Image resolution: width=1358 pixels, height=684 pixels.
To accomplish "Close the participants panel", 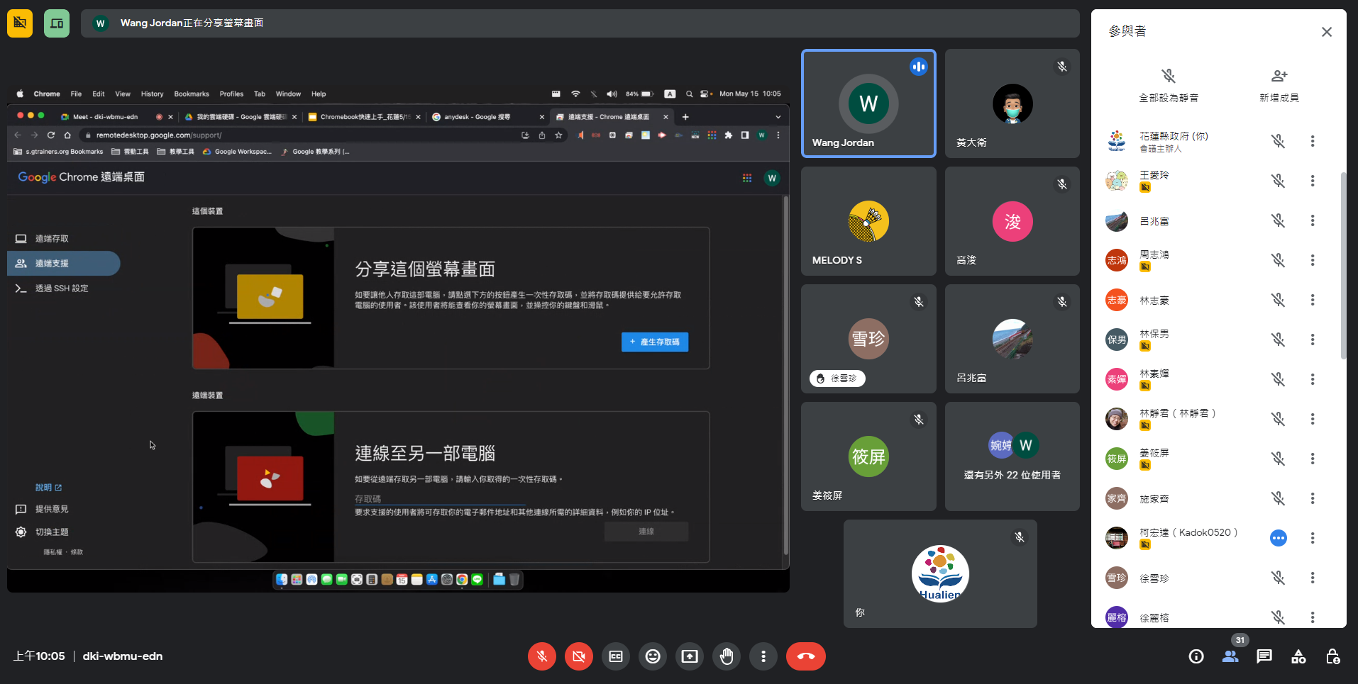I will coord(1327,32).
